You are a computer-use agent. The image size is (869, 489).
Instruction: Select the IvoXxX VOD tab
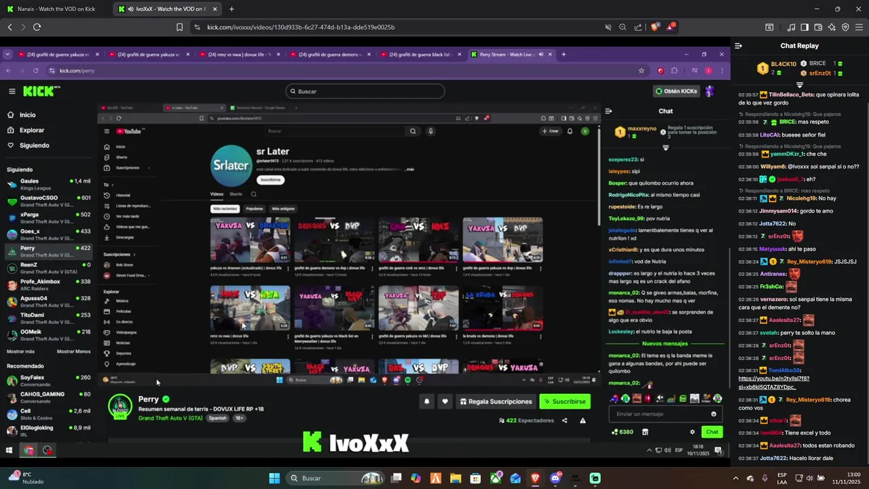coord(168,9)
